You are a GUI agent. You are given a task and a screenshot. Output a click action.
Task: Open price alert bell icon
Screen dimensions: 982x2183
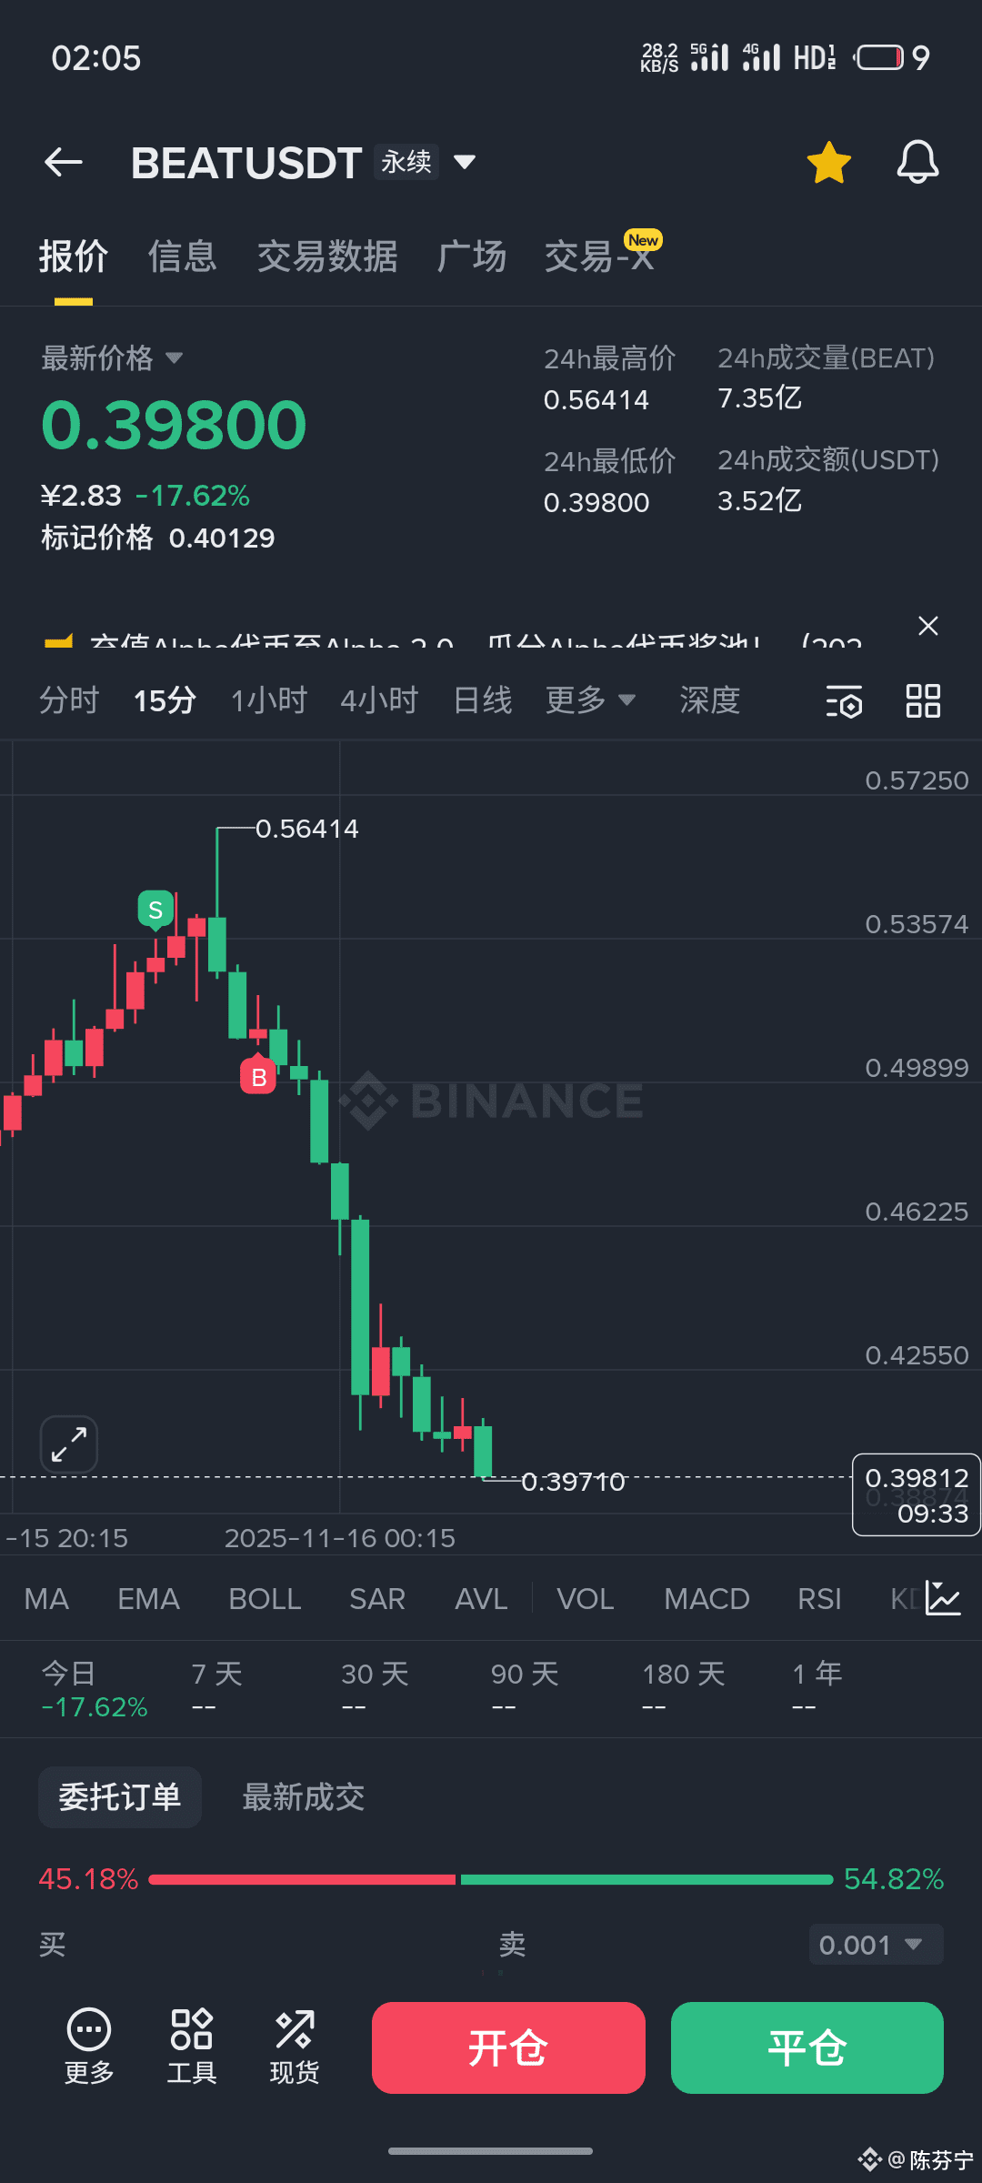[917, 163]
